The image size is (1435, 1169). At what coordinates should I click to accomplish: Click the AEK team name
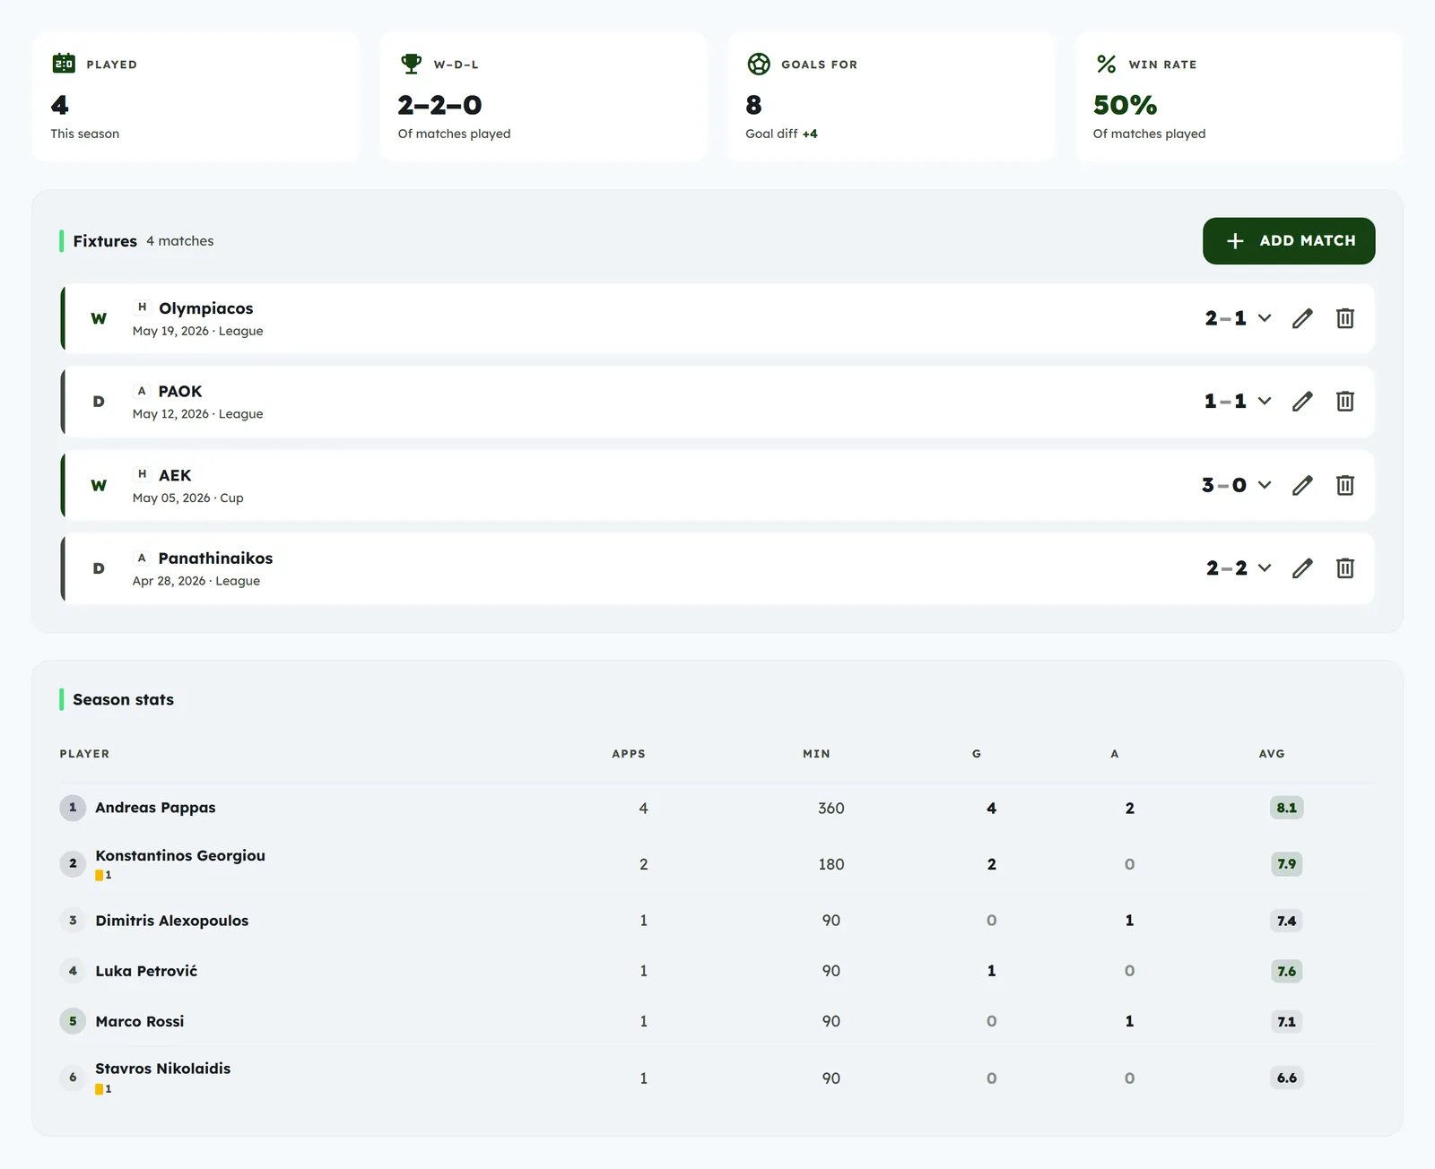(175, 475)
